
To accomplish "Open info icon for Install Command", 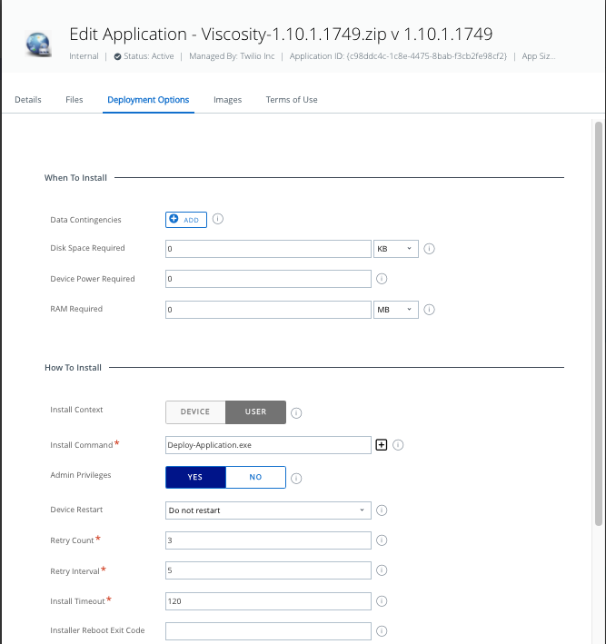I will [x=398, y=445].
